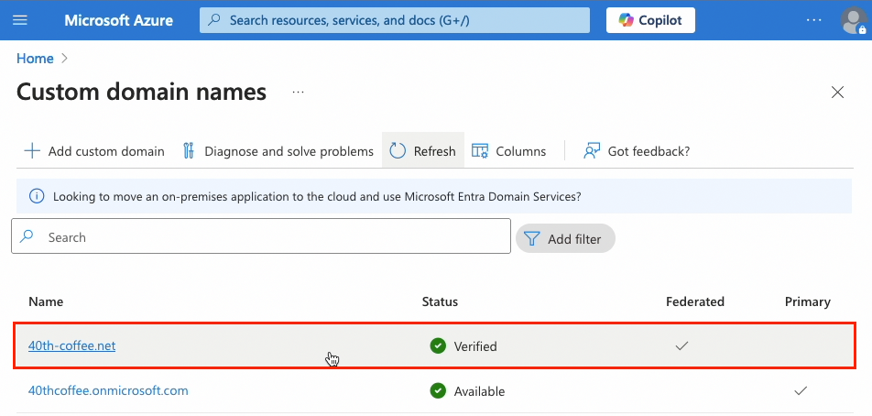This screenshot has width=872, height=416.
Task: Open the hamburger portal menu
Action: point(20,20)
